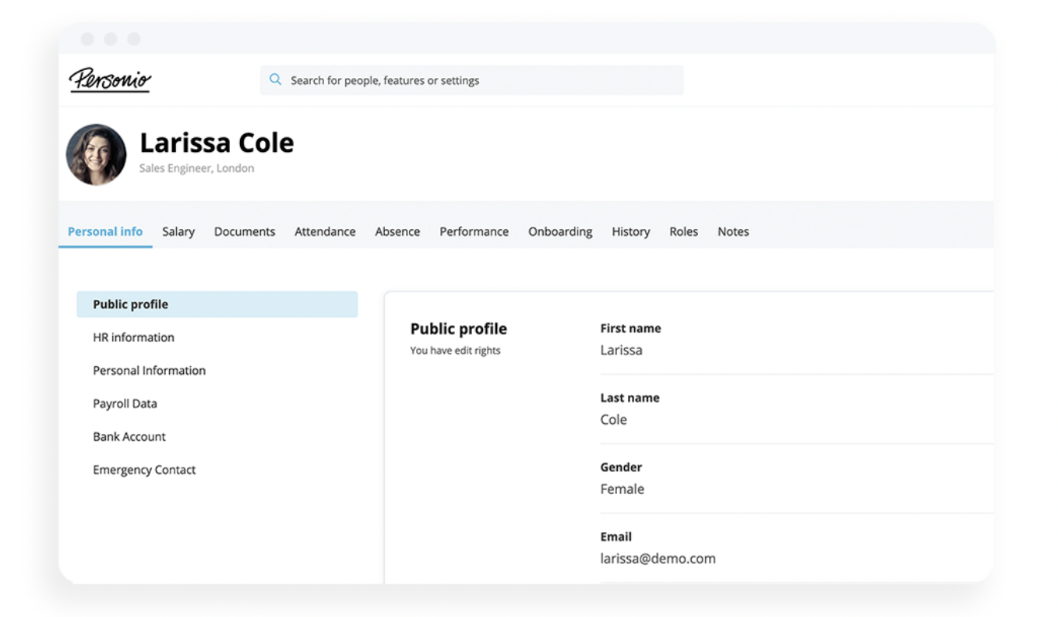Open the Onboarding tab
Screen dimensions: 1058x617
(x=560, y=231)
